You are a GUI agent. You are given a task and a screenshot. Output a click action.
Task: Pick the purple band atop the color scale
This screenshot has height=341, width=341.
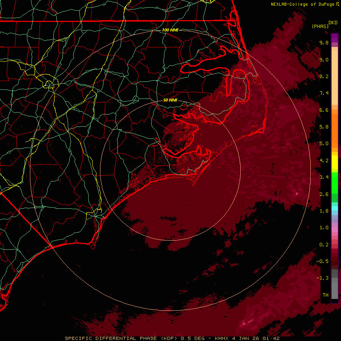335,38
